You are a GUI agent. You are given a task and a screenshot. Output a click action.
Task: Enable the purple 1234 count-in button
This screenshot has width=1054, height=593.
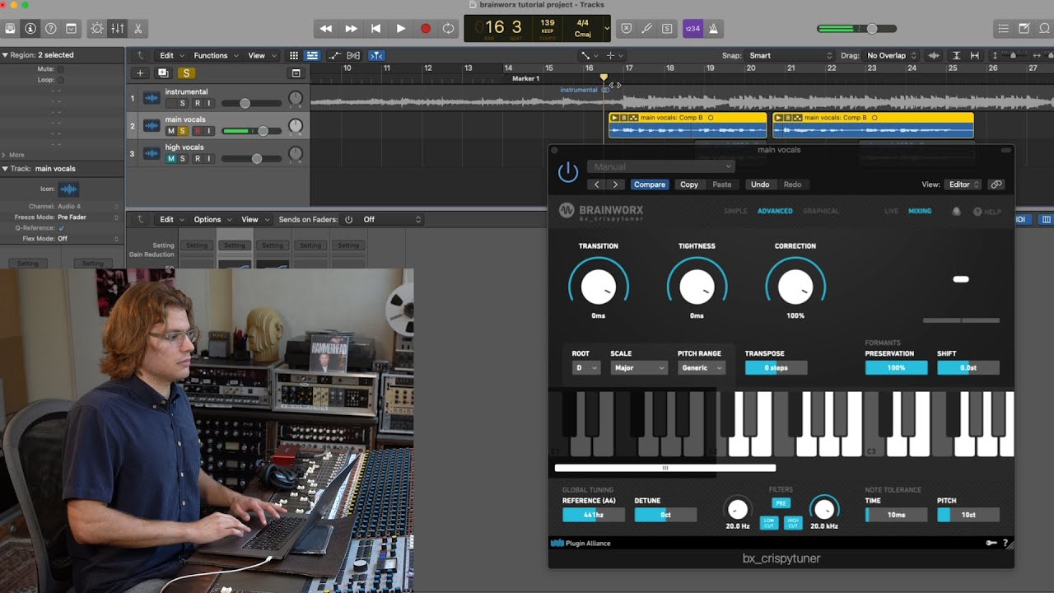click(x=693, y=28)
